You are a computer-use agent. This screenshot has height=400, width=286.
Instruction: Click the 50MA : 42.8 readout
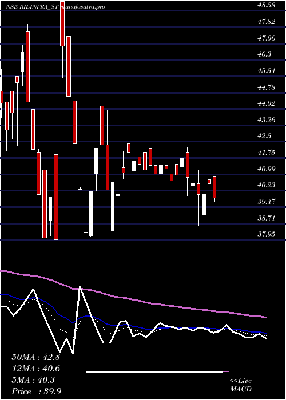[35, 357]
